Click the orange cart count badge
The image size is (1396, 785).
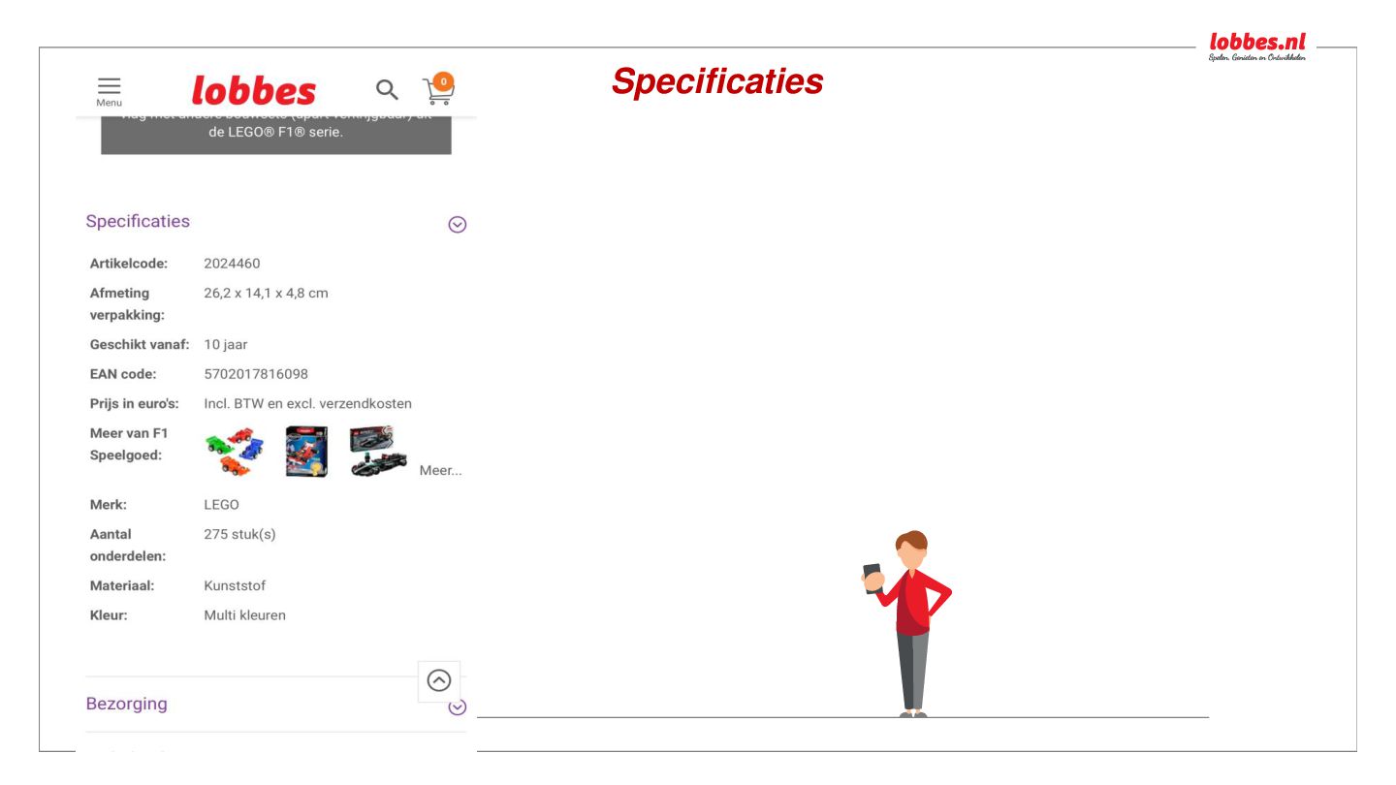click(443, 81)
